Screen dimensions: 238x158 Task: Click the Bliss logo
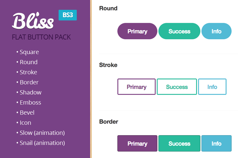33,21
